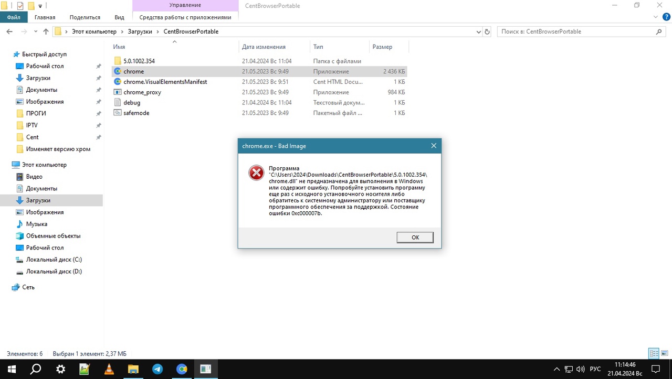This screenshot has width=672, height=379.
Task: Open Customize Quick Access Toolbar dropdown
Action: tap(40, 6)
